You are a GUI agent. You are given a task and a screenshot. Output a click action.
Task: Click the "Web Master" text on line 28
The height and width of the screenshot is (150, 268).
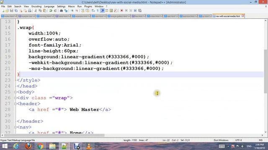click(85, 109)
